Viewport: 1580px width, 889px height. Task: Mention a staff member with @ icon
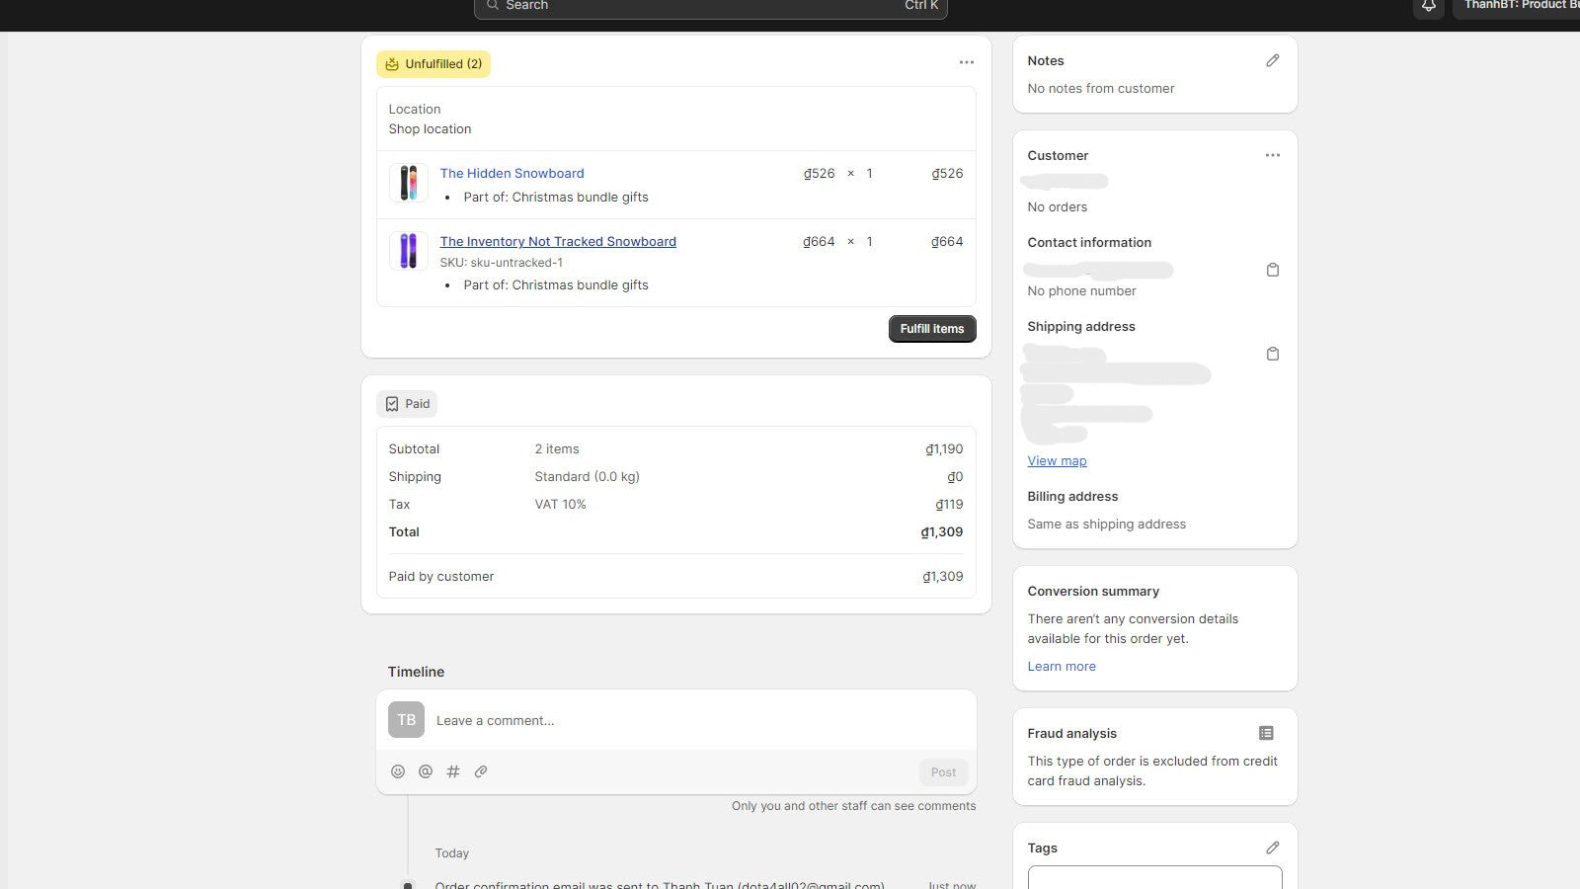tap(426, 771)
